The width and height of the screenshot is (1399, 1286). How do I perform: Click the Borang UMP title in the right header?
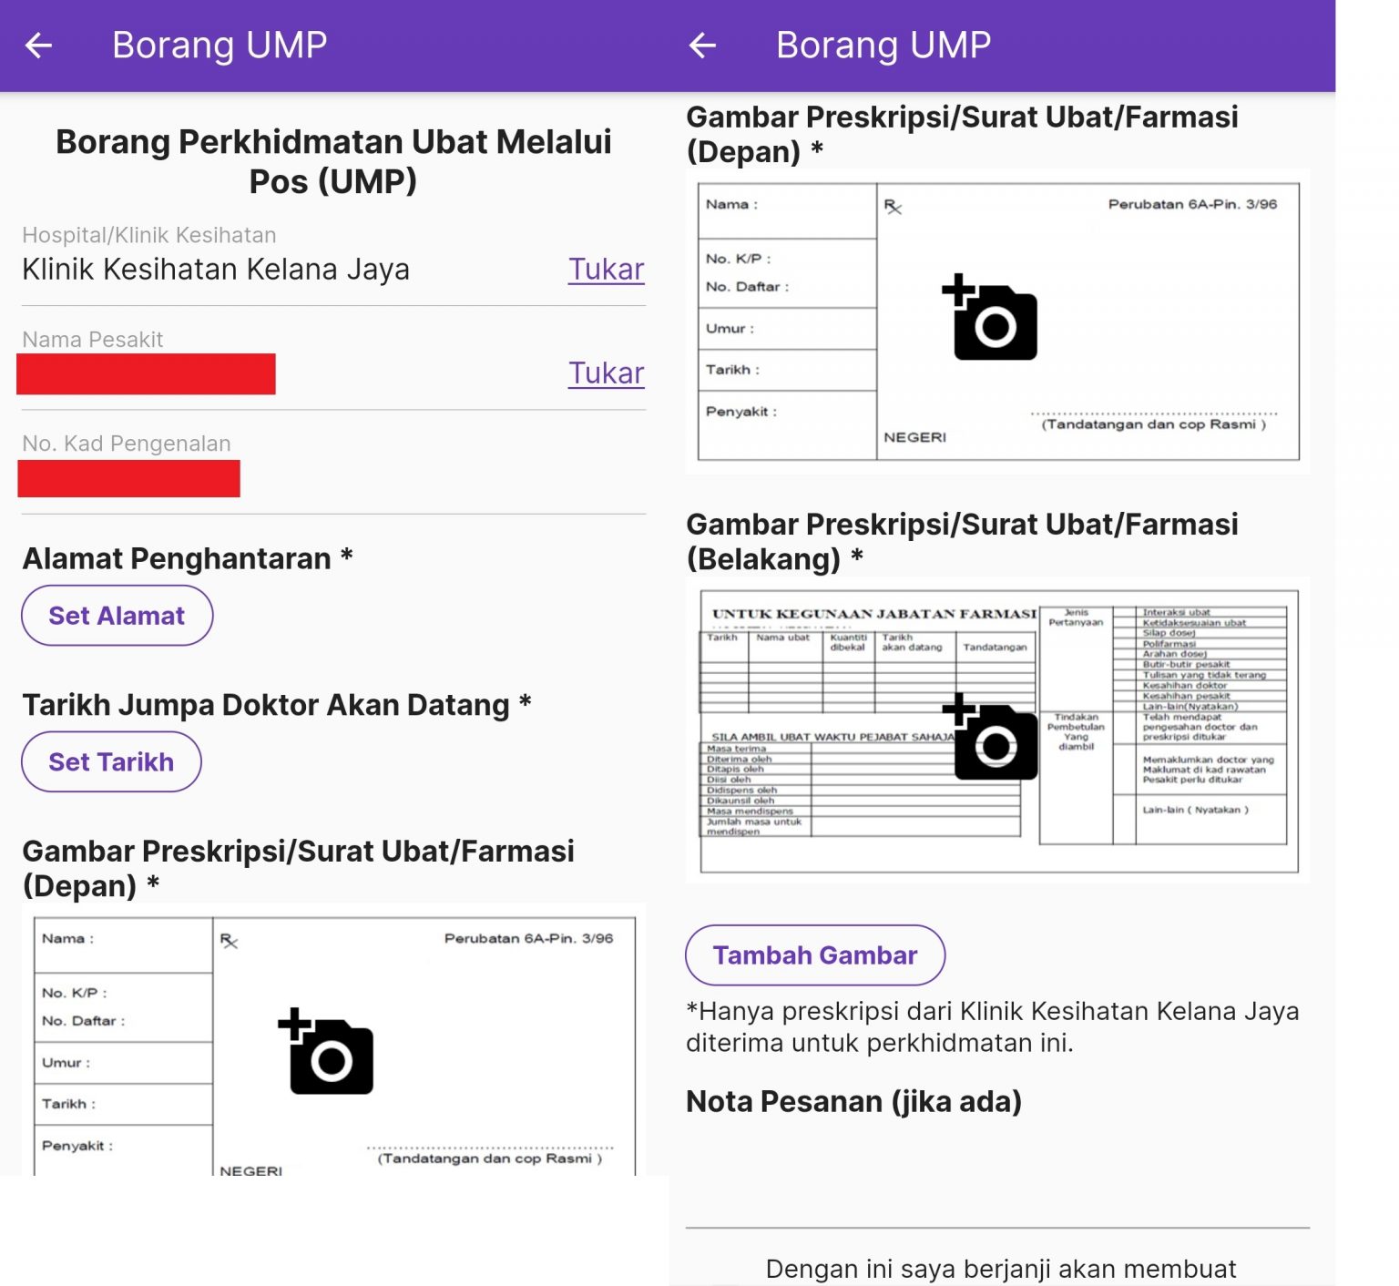pyautogui.click(x=883, y=46)
